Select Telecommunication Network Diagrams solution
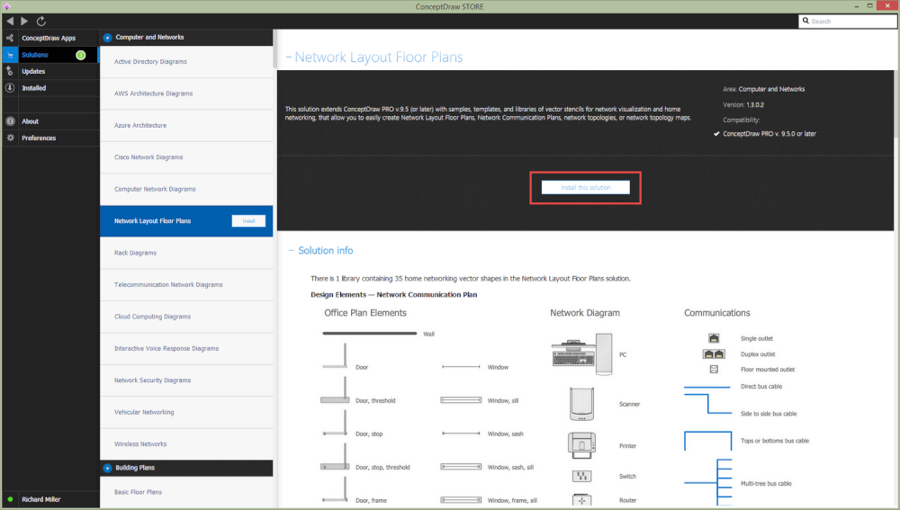This screenshot has width=900, height=510. click(186, 284)
